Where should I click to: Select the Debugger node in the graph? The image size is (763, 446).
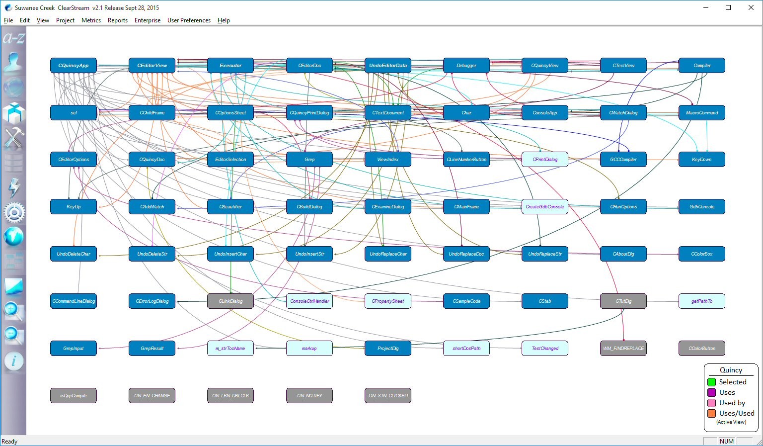(x=466, y=65)
